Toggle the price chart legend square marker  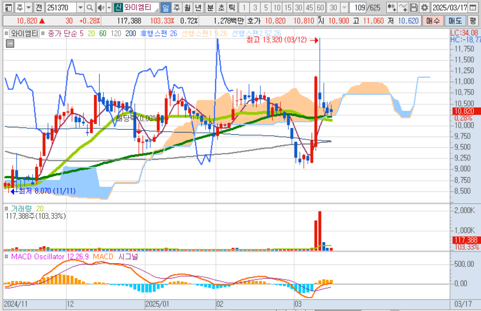pyautogui.click(x=6, y=33)
